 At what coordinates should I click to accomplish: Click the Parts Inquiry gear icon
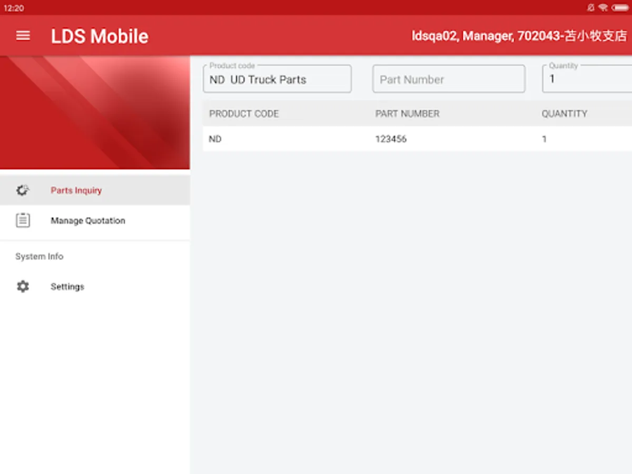[23, 191]
